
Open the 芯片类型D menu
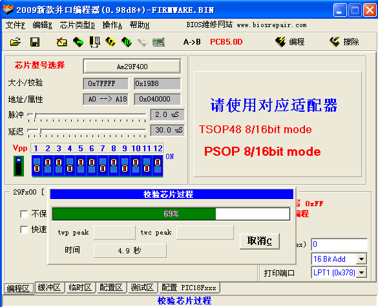(x=77, y=25)
